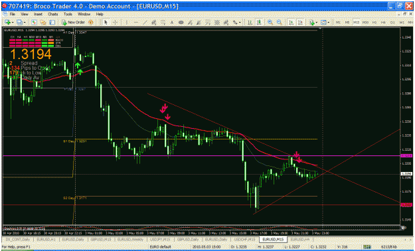415x251 pixels.
Task: Toggle Chart Shift icon
Action: click(300, 23)
